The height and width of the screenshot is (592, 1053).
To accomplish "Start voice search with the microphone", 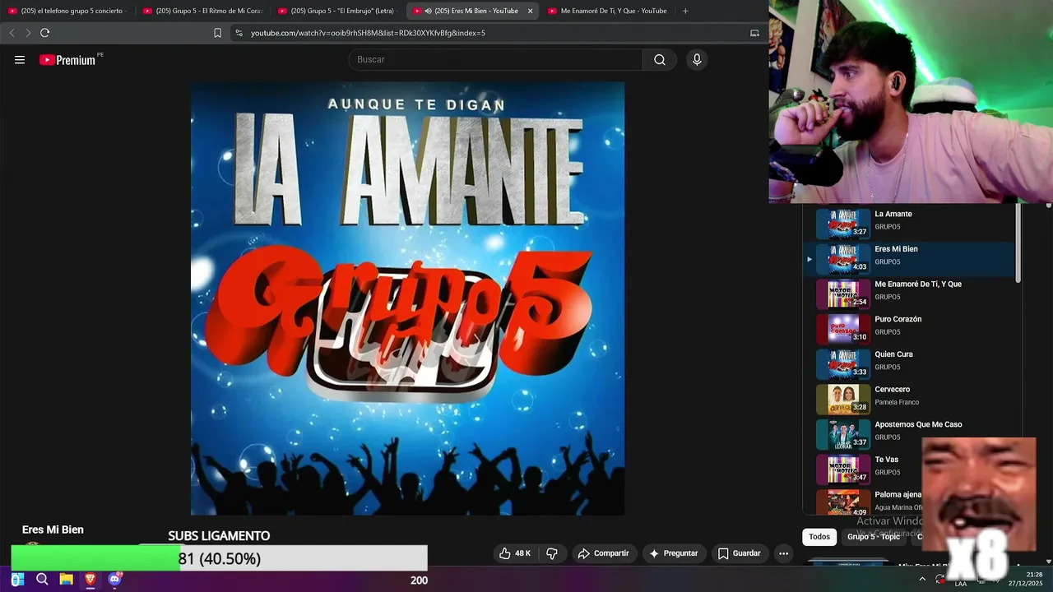I will coord(697,60).
